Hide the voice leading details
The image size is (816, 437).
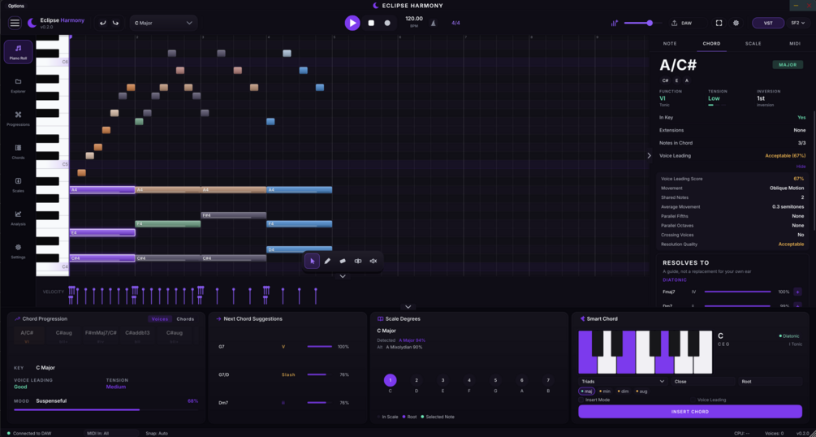[x=801, y=167]
